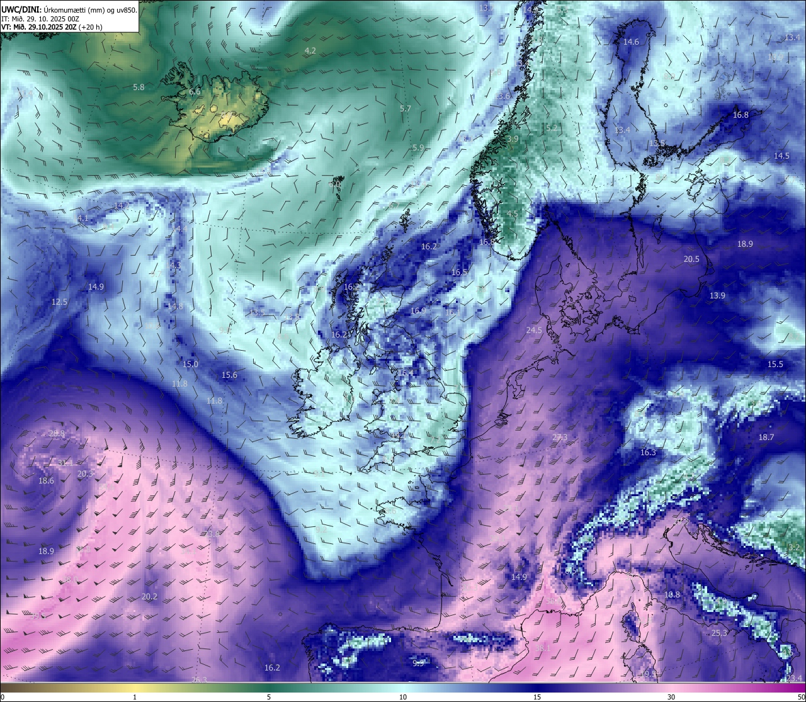The width and height of the screenshot is (806, 702).
Task: Click the 15 tick on the color scale
Action: pyautogui.click(x=537, y=697)
